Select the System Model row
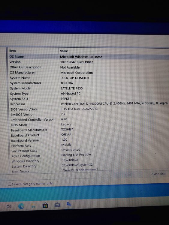Image resolution: width=169 pixels, height=225 pixels. 20,88
